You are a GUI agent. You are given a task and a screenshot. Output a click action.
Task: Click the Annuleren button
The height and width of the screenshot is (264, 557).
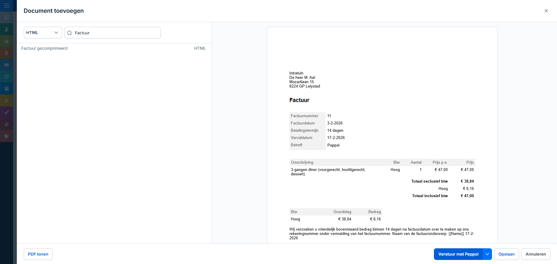pyautogui.click(x=536, y=254)
